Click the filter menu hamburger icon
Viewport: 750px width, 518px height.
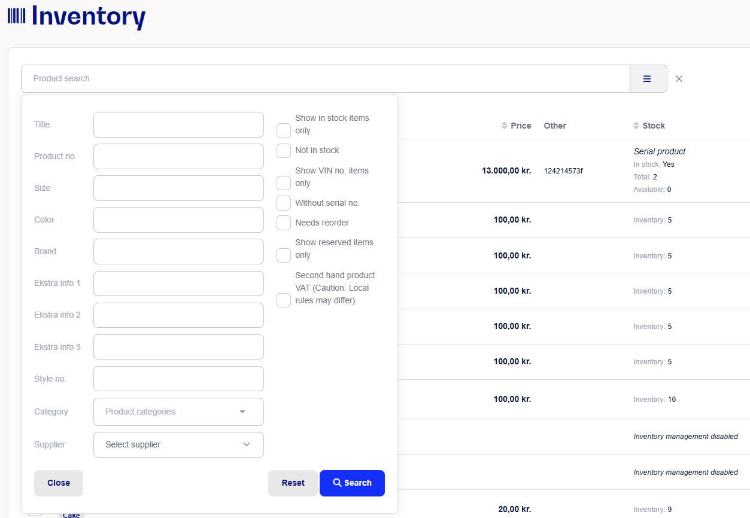pyautogui.click(x=648, y=78)
